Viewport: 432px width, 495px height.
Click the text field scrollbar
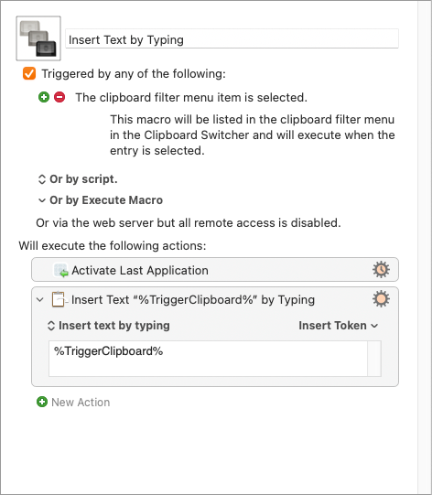374,359
